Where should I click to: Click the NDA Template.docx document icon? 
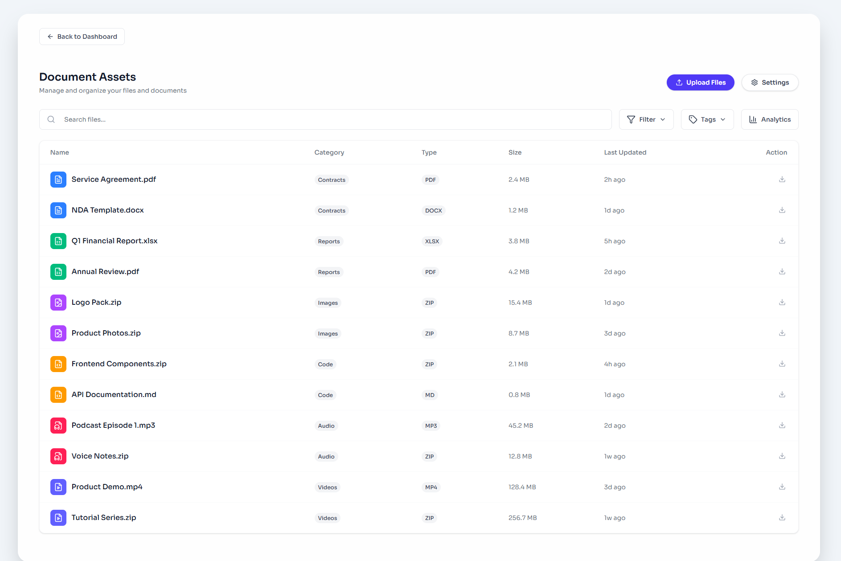(x=58, y=210)
